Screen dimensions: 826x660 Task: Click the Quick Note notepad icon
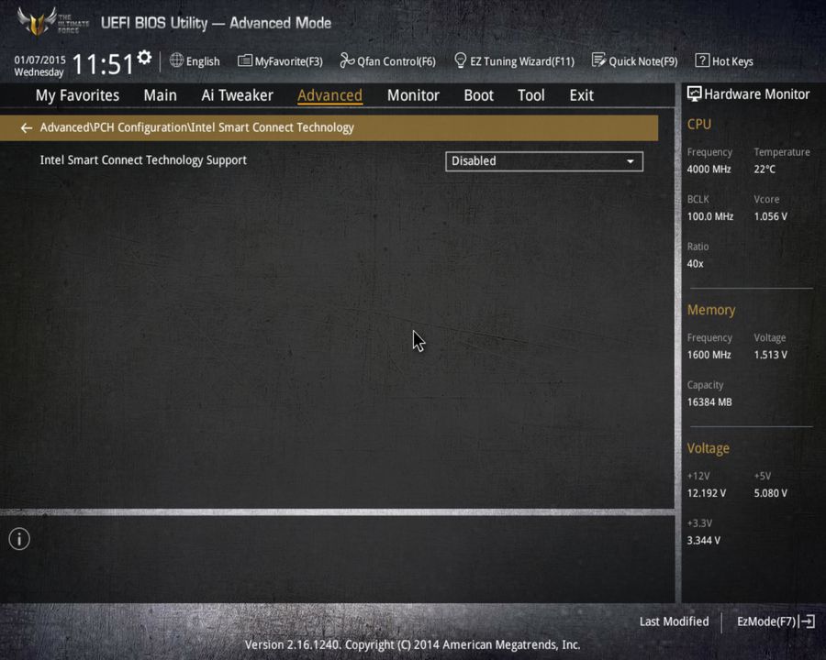(x=598, y=60)
